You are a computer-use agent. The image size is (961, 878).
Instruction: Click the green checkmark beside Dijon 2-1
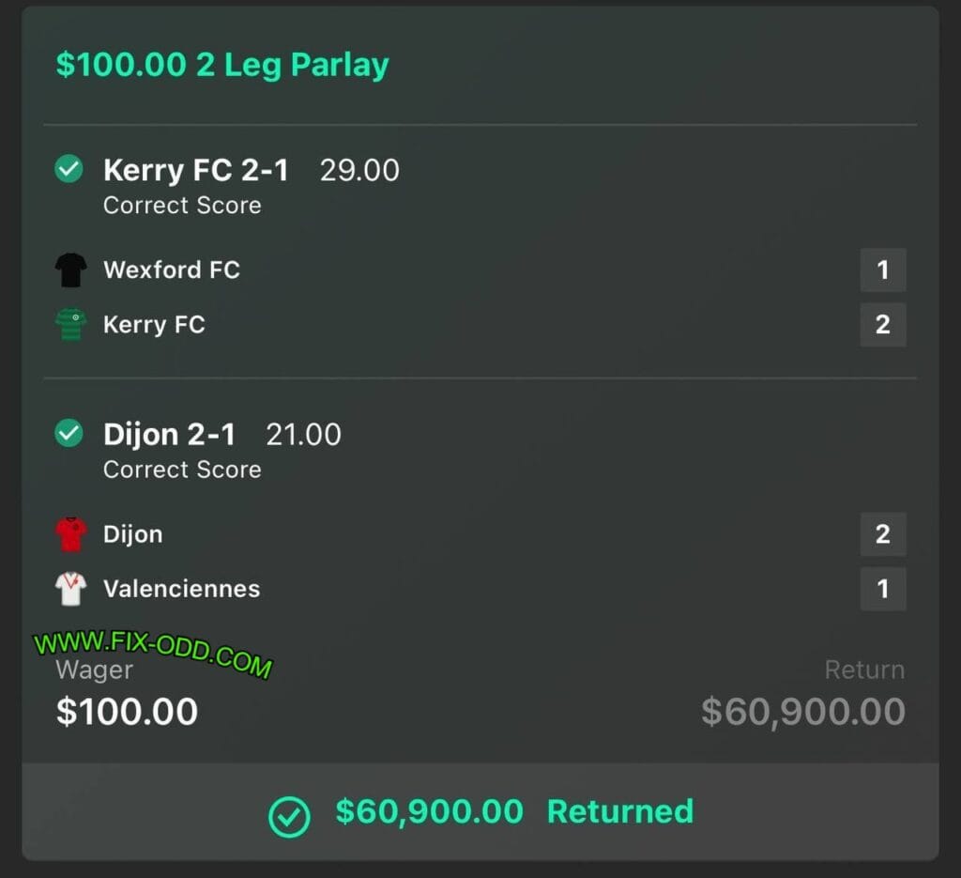pyautogui.click(x=69, y=434)
